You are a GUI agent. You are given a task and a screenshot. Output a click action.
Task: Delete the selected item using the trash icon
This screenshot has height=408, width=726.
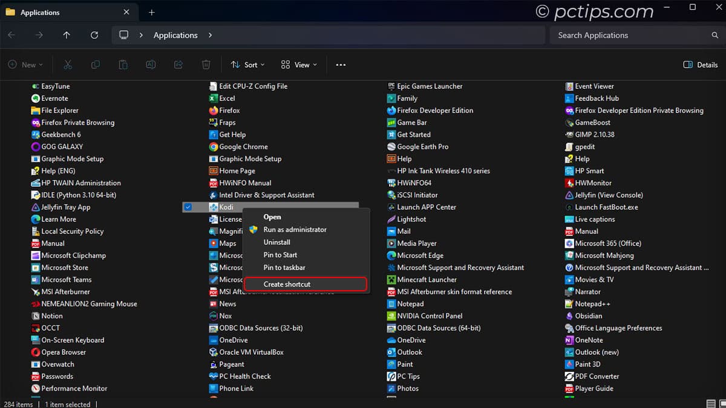pyautogui.click(x=206, y=64)
